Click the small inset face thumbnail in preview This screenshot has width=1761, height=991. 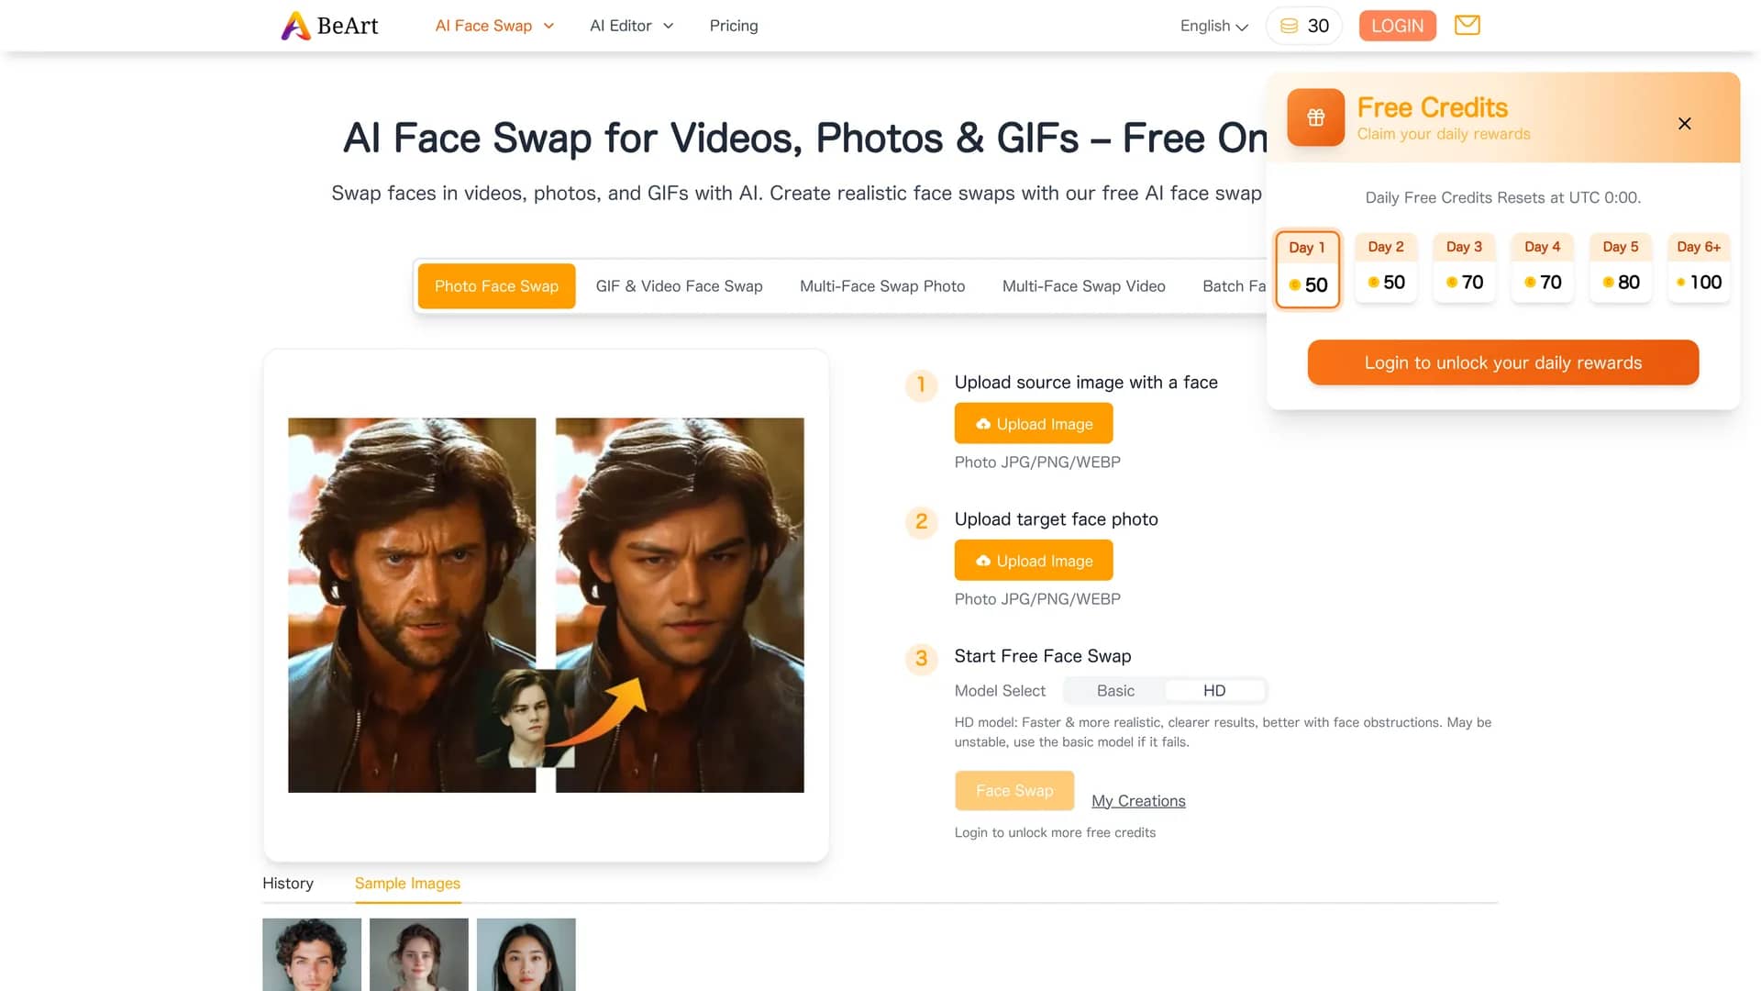pos(525,718)
